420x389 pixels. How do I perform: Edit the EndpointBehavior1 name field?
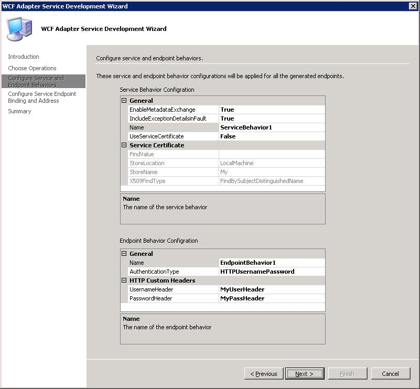271,262
